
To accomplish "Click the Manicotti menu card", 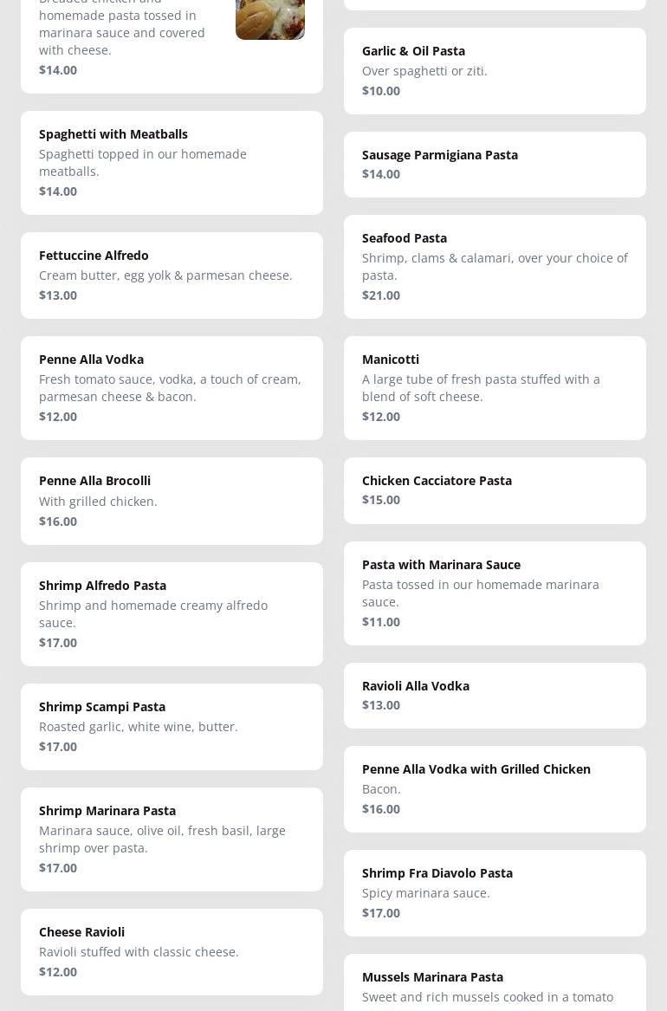I will (495, 387).
